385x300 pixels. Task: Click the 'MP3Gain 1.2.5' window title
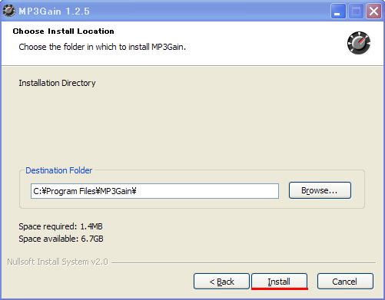[x=54, y=12]
